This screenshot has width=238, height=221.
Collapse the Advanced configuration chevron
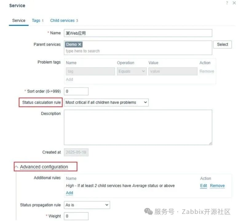(x=16, y=167)
